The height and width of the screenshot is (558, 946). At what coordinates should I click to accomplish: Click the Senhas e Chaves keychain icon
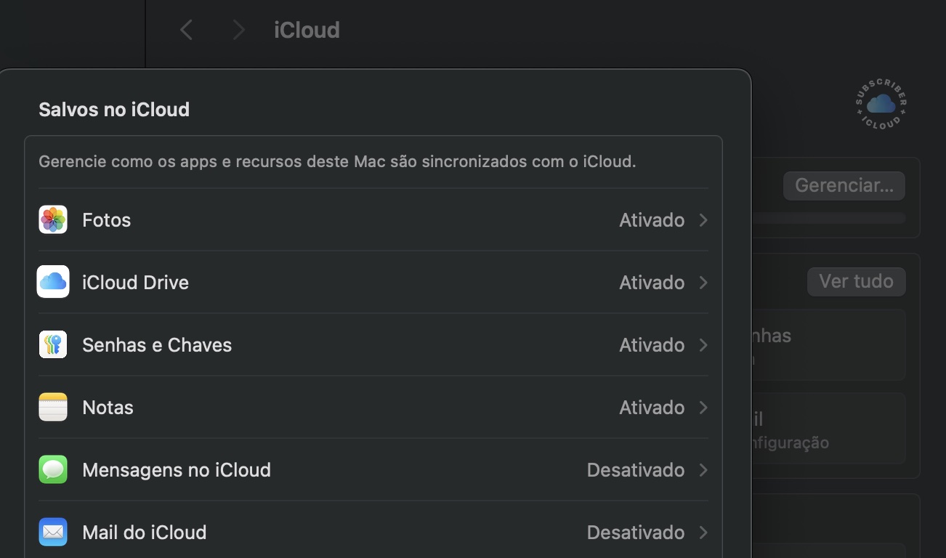(x=52, y=344)
